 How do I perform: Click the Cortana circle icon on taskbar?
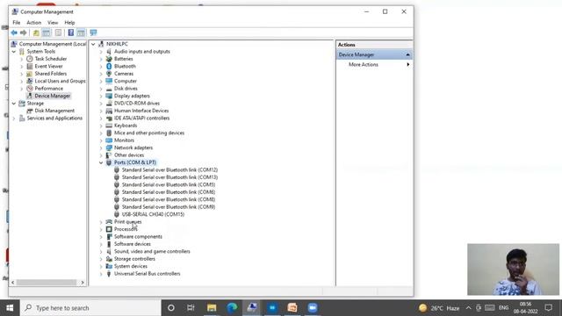tap(171, 308)
